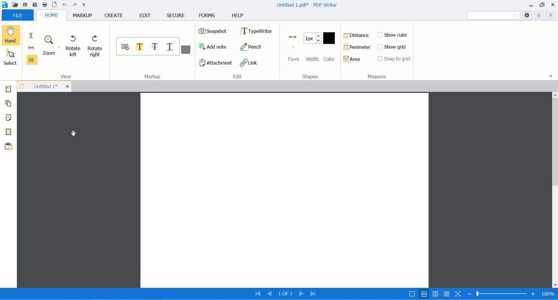Switch to the EDIT tab
This screenshot has height=300, width=558.
pos(145,15)
